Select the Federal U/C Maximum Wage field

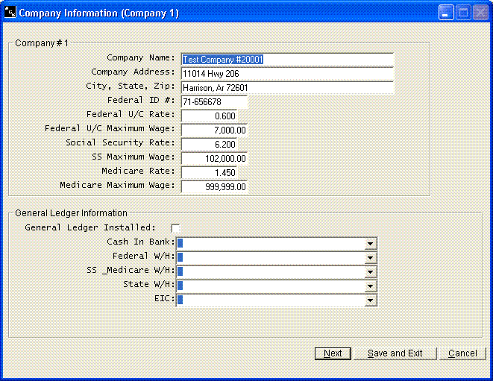(x=214, y=130)
